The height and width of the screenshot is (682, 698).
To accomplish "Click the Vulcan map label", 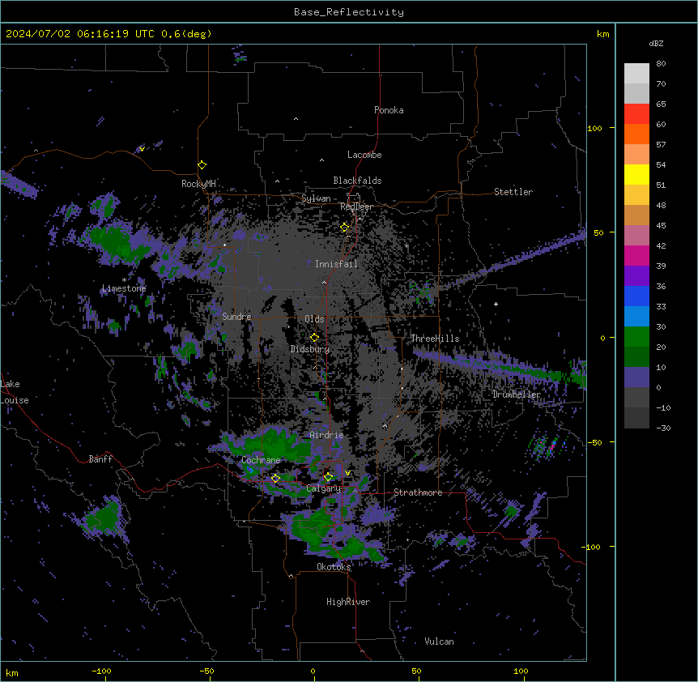I will [439, 642].
